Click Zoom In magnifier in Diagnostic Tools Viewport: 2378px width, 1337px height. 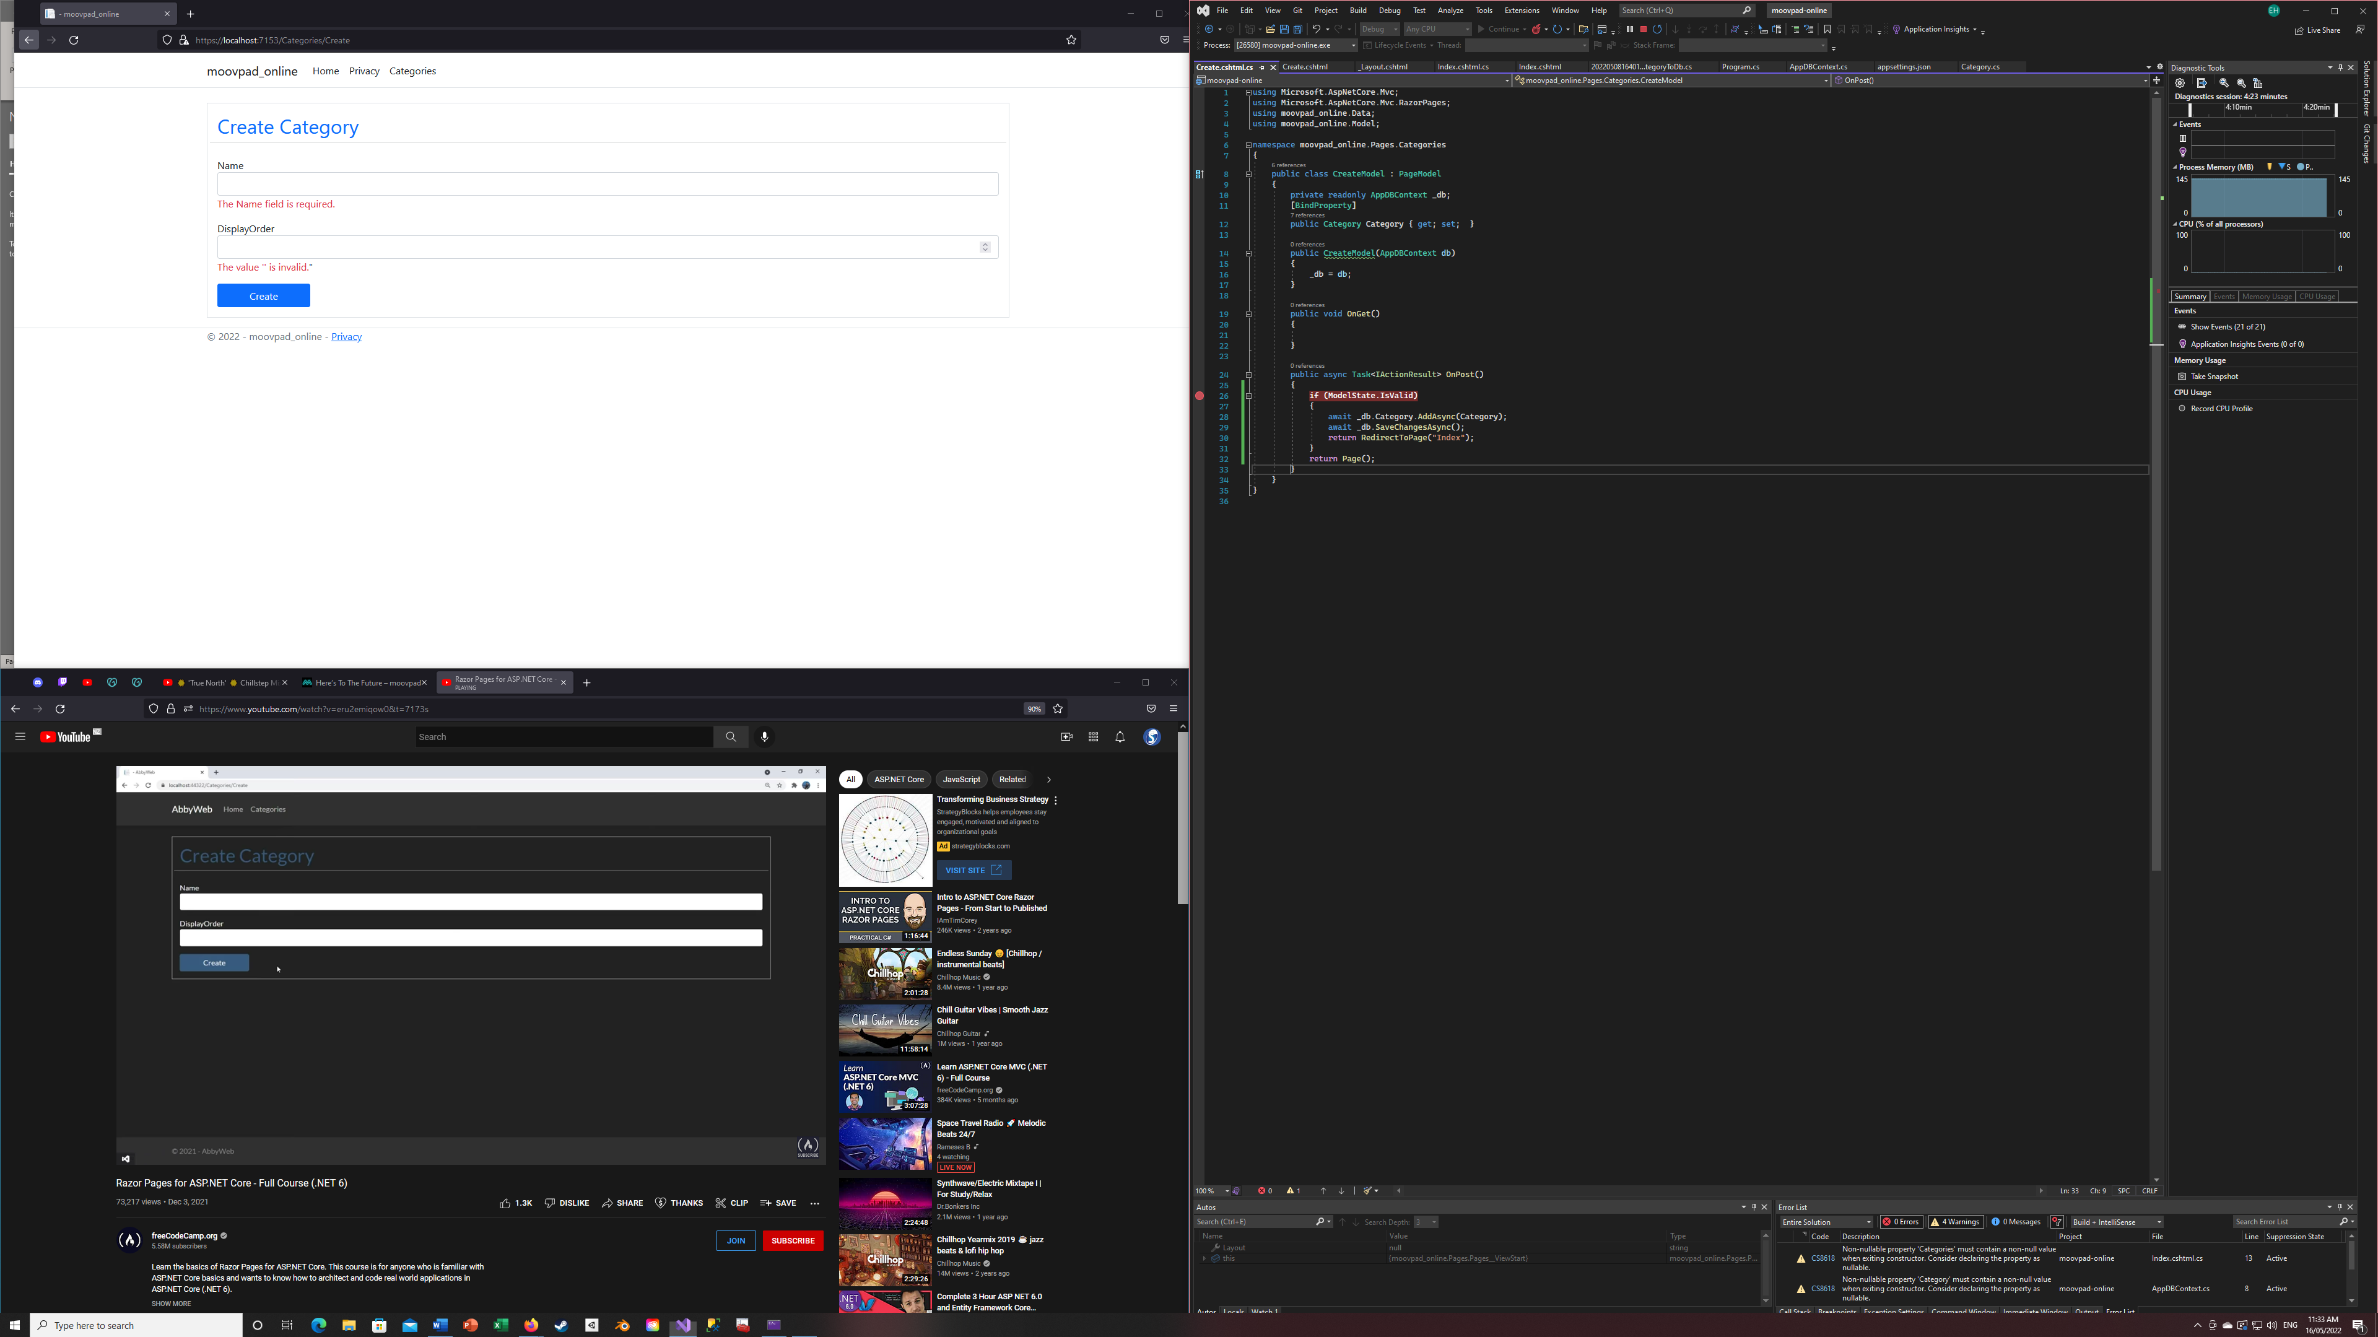click(2224, 83)
